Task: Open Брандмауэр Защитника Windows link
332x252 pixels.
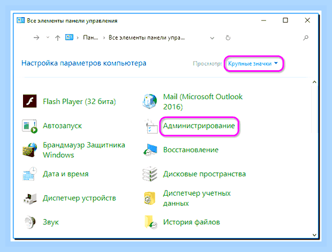Action: [84, 150]
